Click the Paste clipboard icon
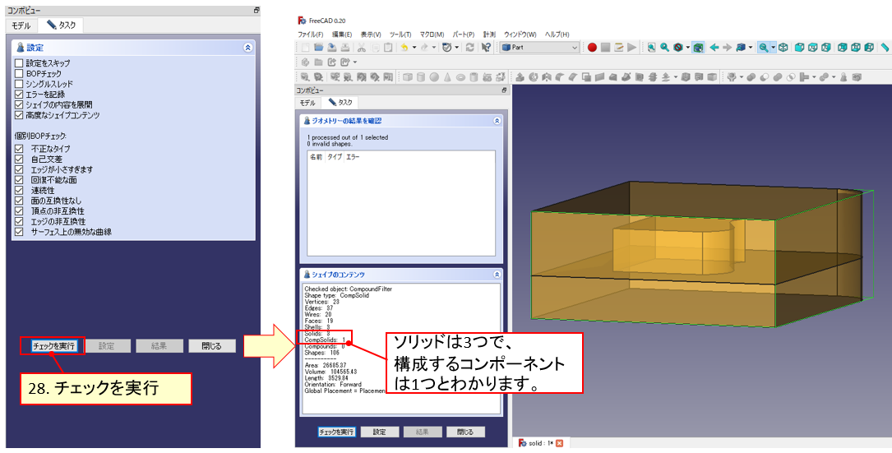The image size is (892, 453). click(388, 47)
